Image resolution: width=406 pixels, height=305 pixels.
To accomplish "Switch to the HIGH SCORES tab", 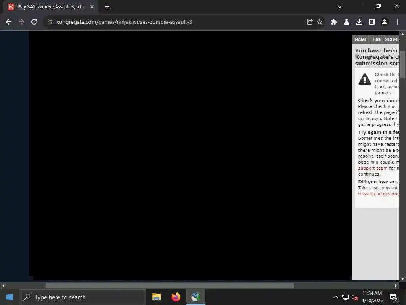I will click(385, 39).
